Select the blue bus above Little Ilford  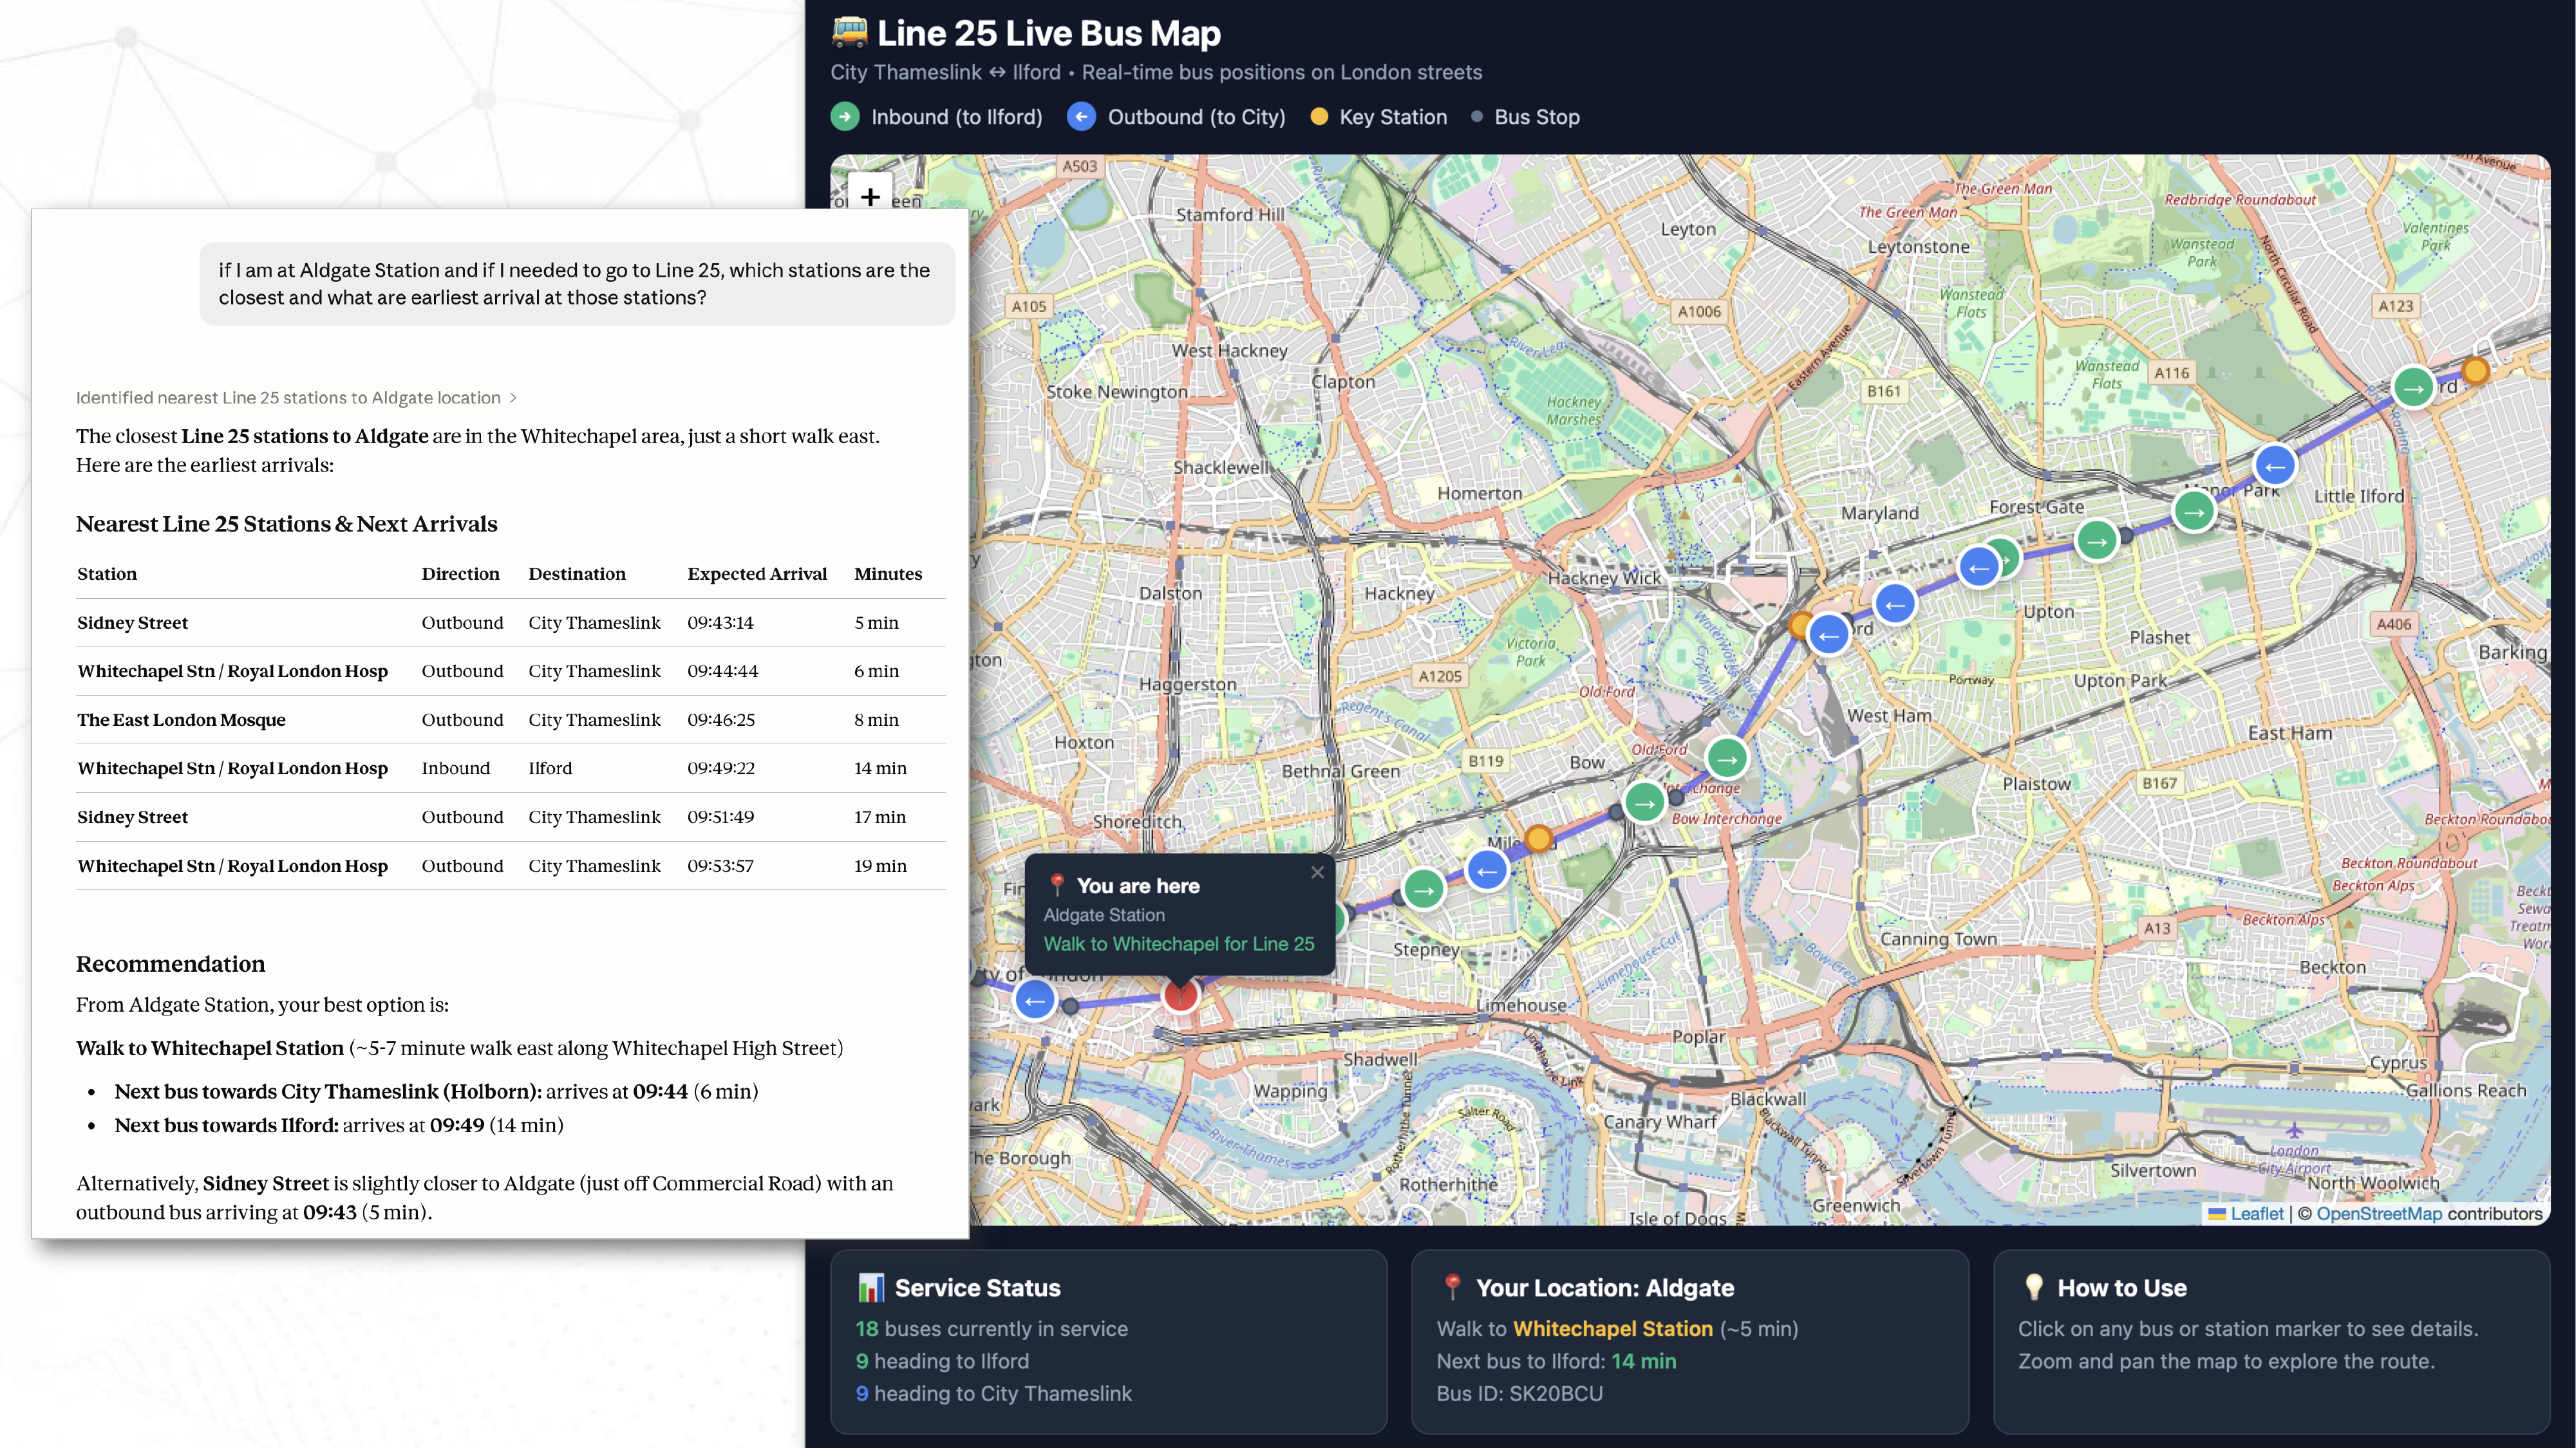tap(2275, 466)
